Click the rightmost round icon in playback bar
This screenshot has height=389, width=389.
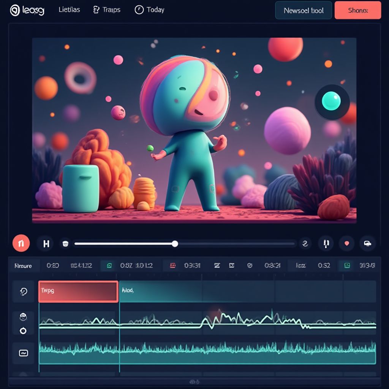[x=367, y=244]
